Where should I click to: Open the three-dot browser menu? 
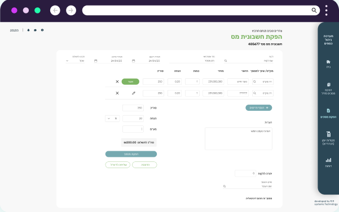(x=326, y=10)
